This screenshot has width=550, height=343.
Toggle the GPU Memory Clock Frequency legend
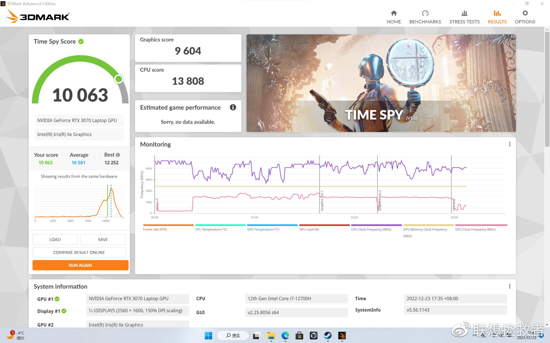tap(428, 231)
